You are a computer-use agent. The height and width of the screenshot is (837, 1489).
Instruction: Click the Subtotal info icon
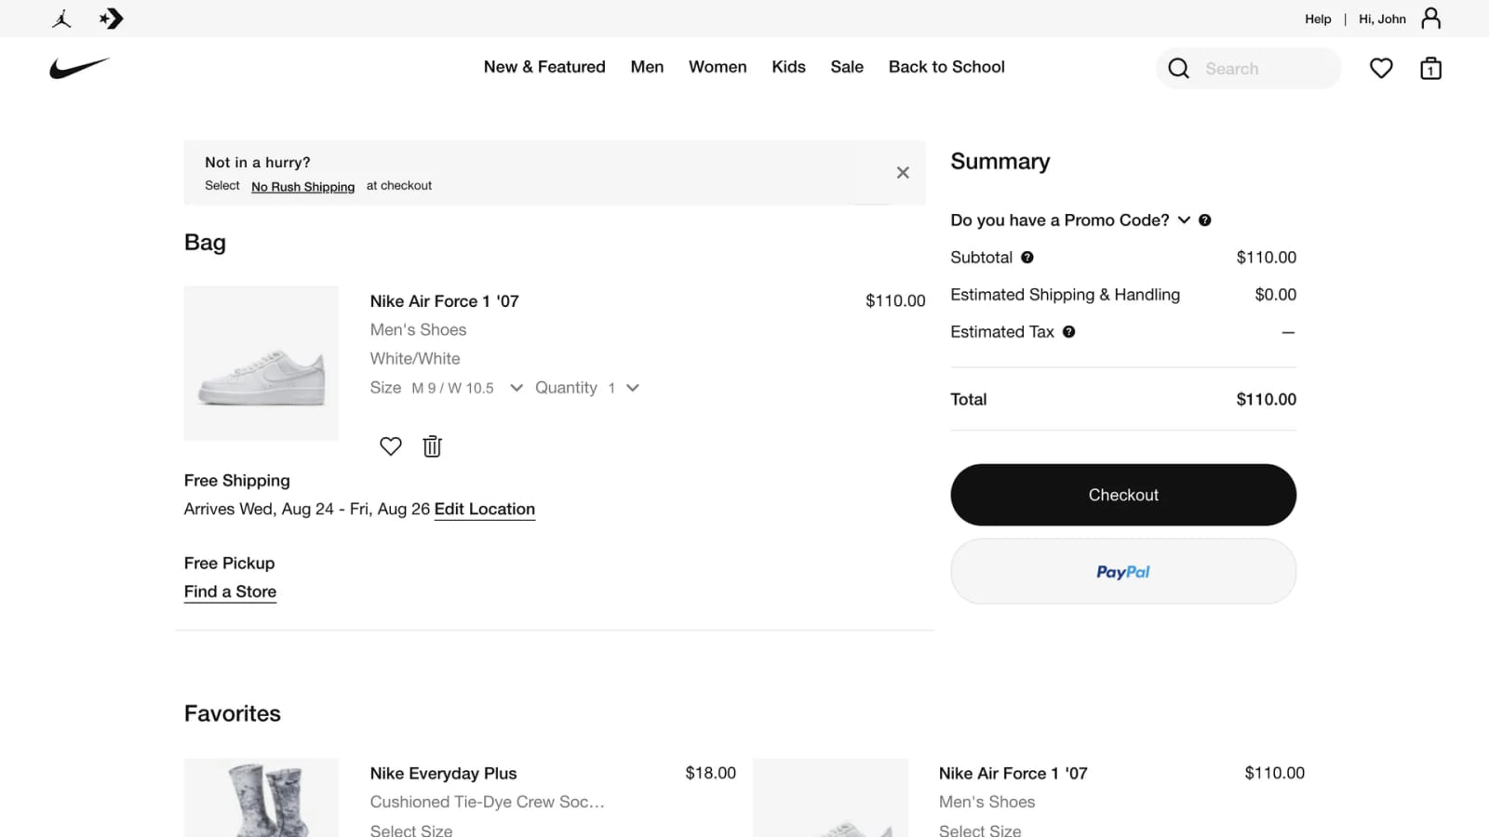[x=1028, y=258]
